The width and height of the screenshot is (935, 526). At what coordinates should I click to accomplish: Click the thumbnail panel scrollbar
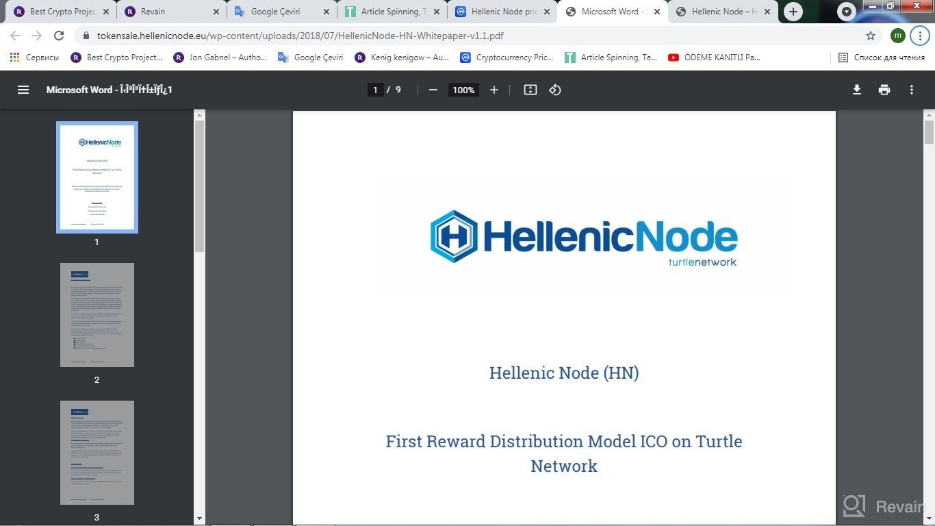199,186
